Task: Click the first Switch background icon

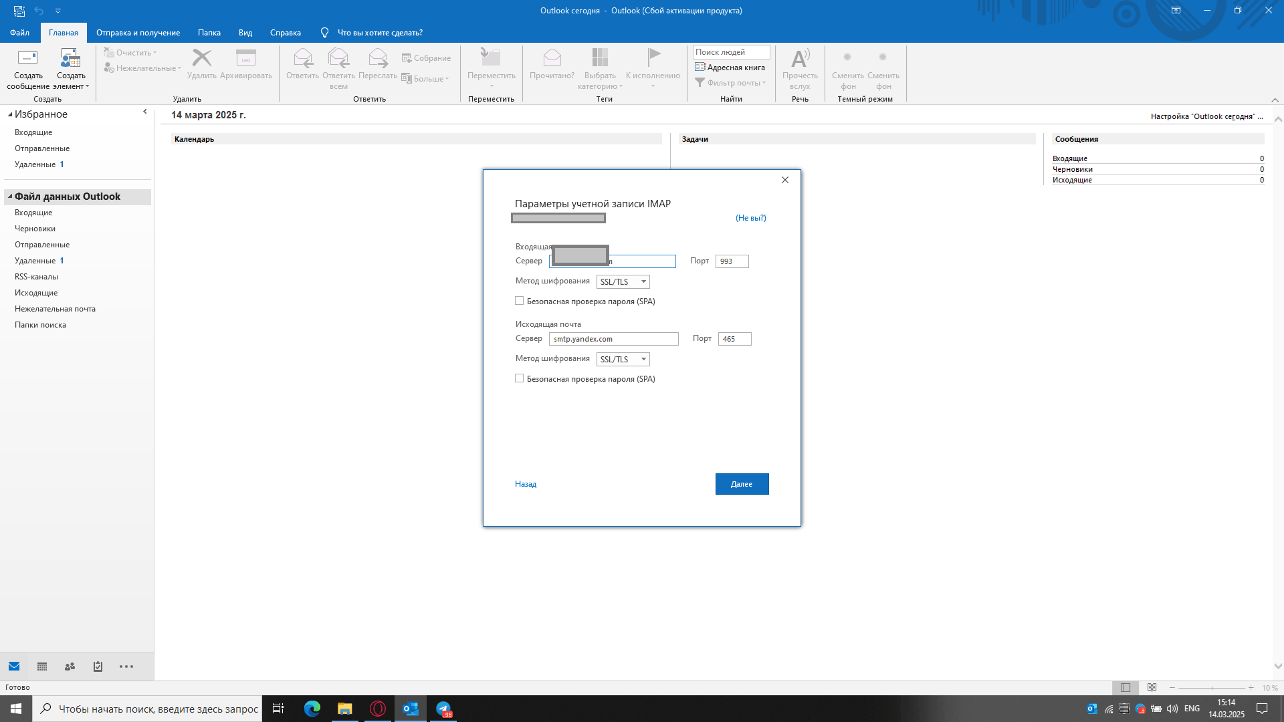Action: pyautogui.click(x=847, y=57)
